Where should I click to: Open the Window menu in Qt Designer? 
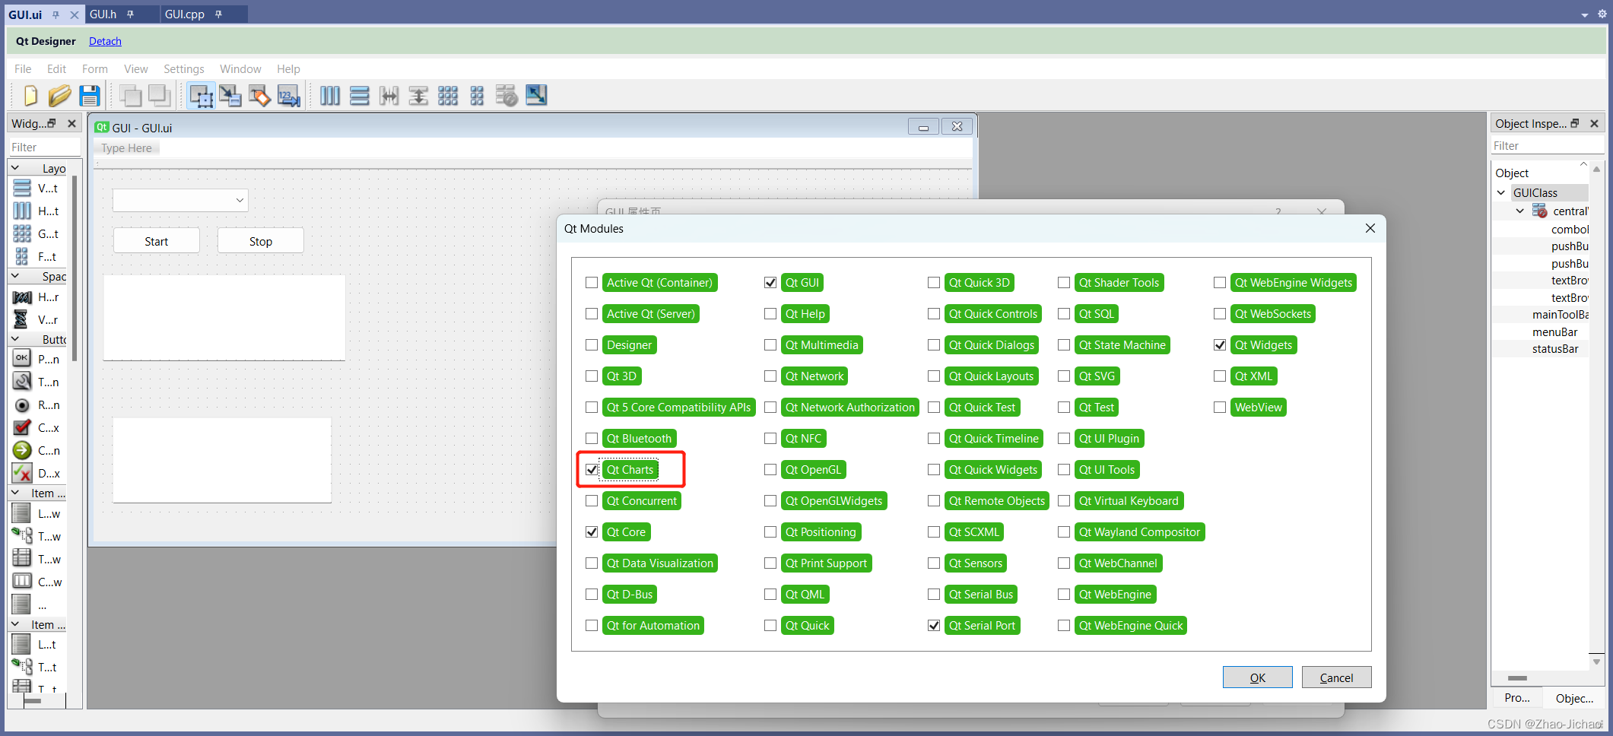click(x=240, y=69)
